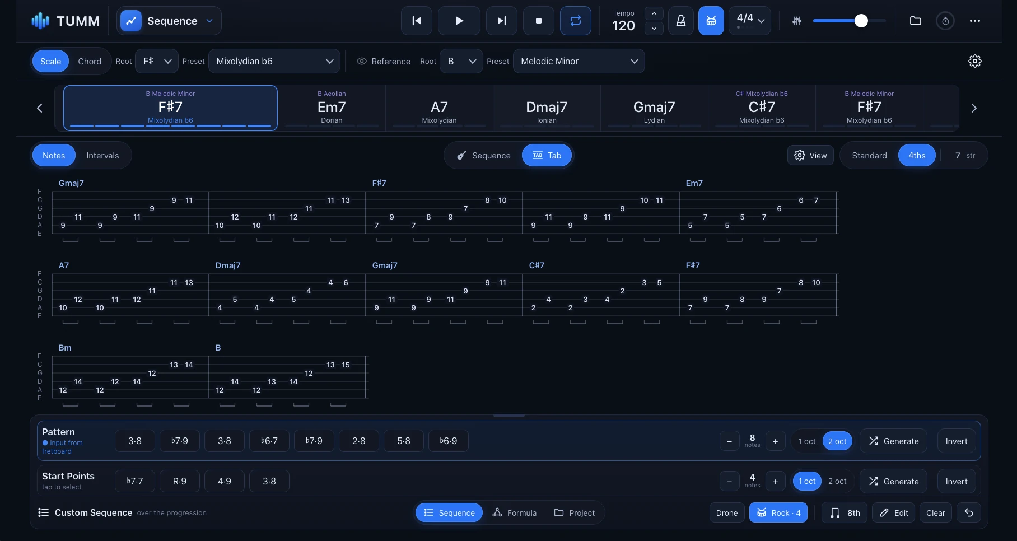Image resolution: width=1017 pixels, height=541 pixels.
Task: Open the 4/4 time signature dropdown
Action: [x=749, y=21]
